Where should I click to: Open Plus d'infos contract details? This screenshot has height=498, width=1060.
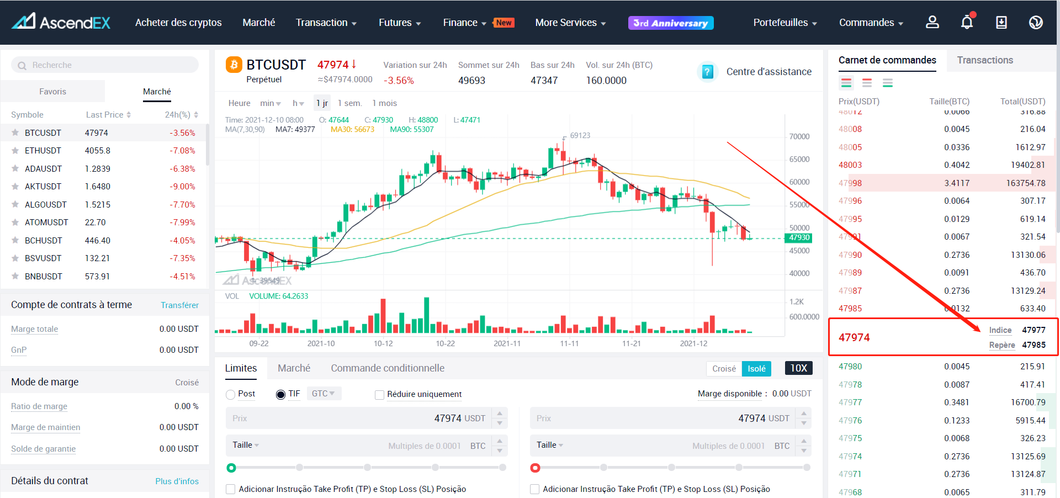click(x=177, y=481)
